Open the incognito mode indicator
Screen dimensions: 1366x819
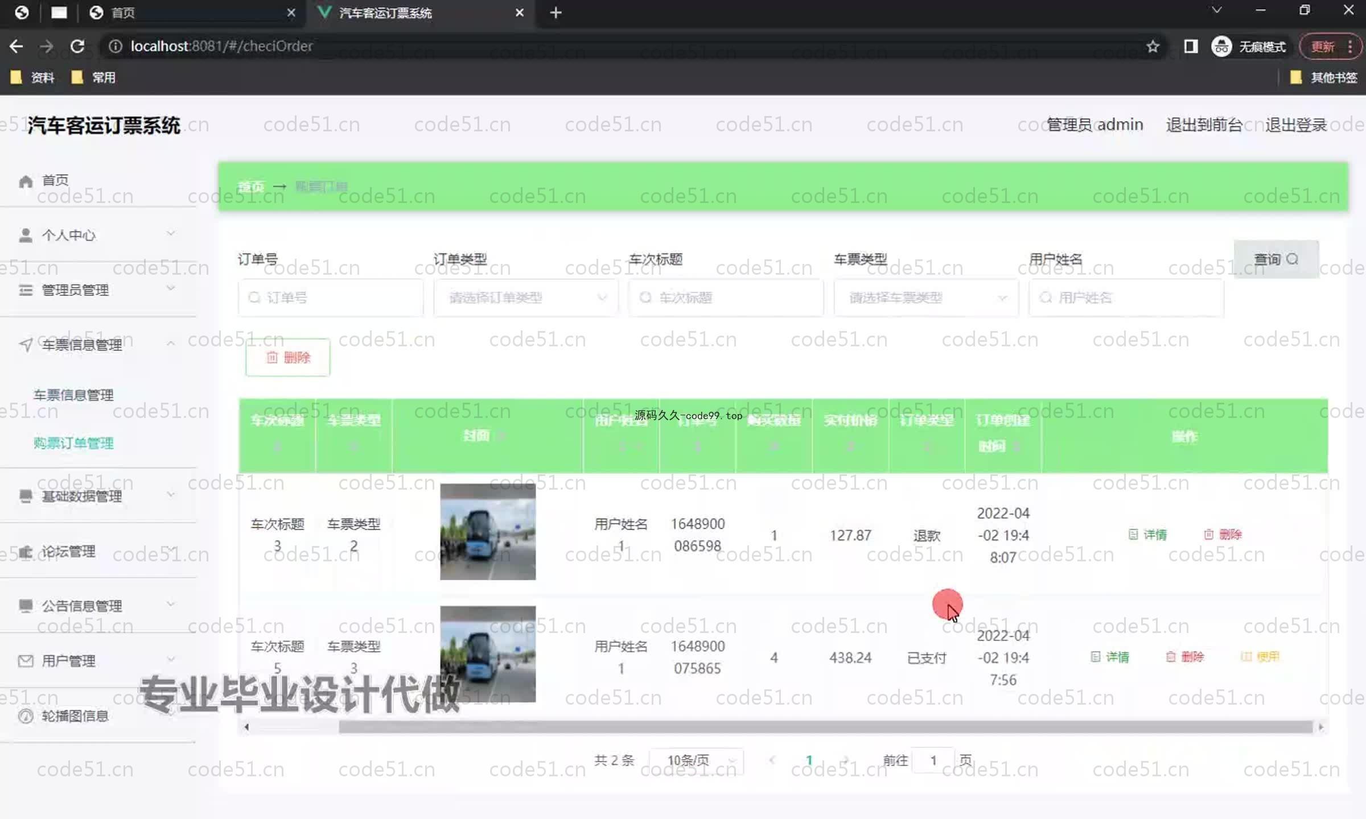pos(1249,46)
